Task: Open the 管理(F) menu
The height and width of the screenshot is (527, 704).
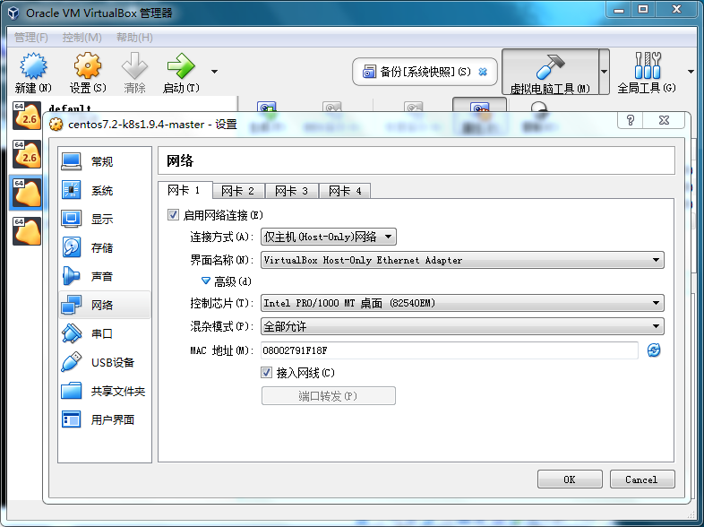Action: (x=31, y=38)
